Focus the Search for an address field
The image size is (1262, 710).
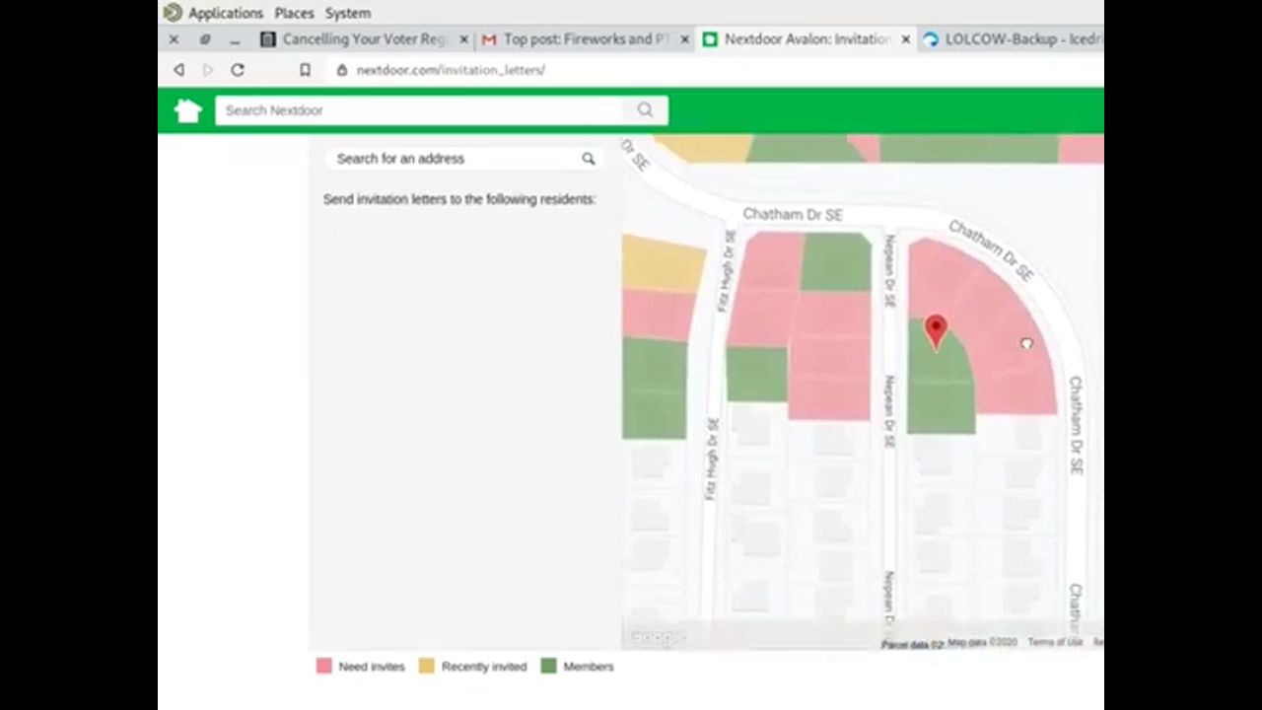coord(454,159)
